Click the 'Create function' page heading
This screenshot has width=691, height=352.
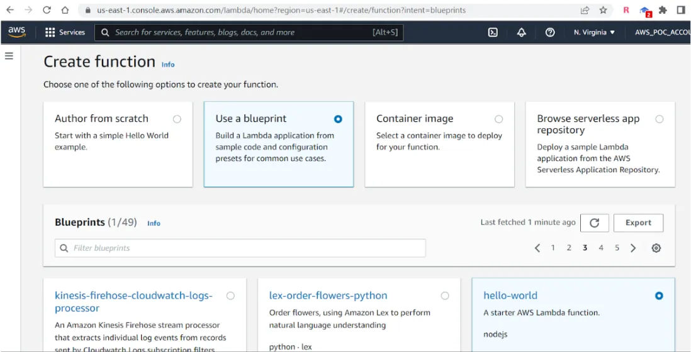[x=99, y=62]
